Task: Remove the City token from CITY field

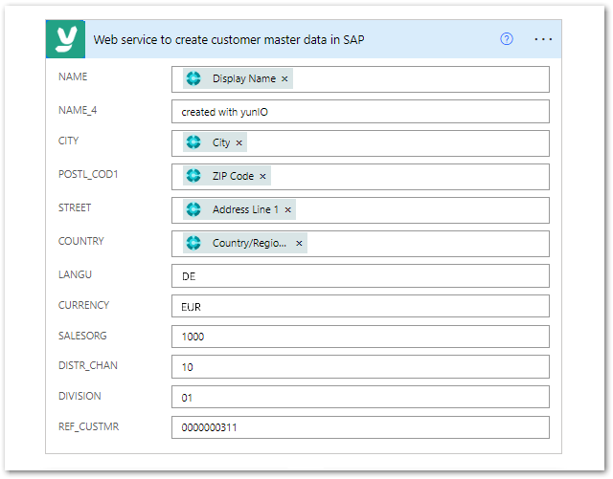Action: tap(239, 142)
